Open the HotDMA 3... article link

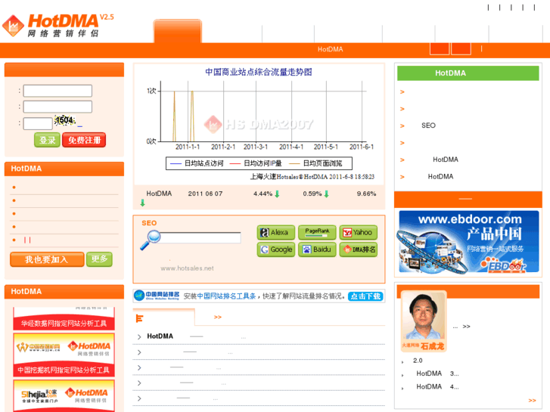point(437,373)
